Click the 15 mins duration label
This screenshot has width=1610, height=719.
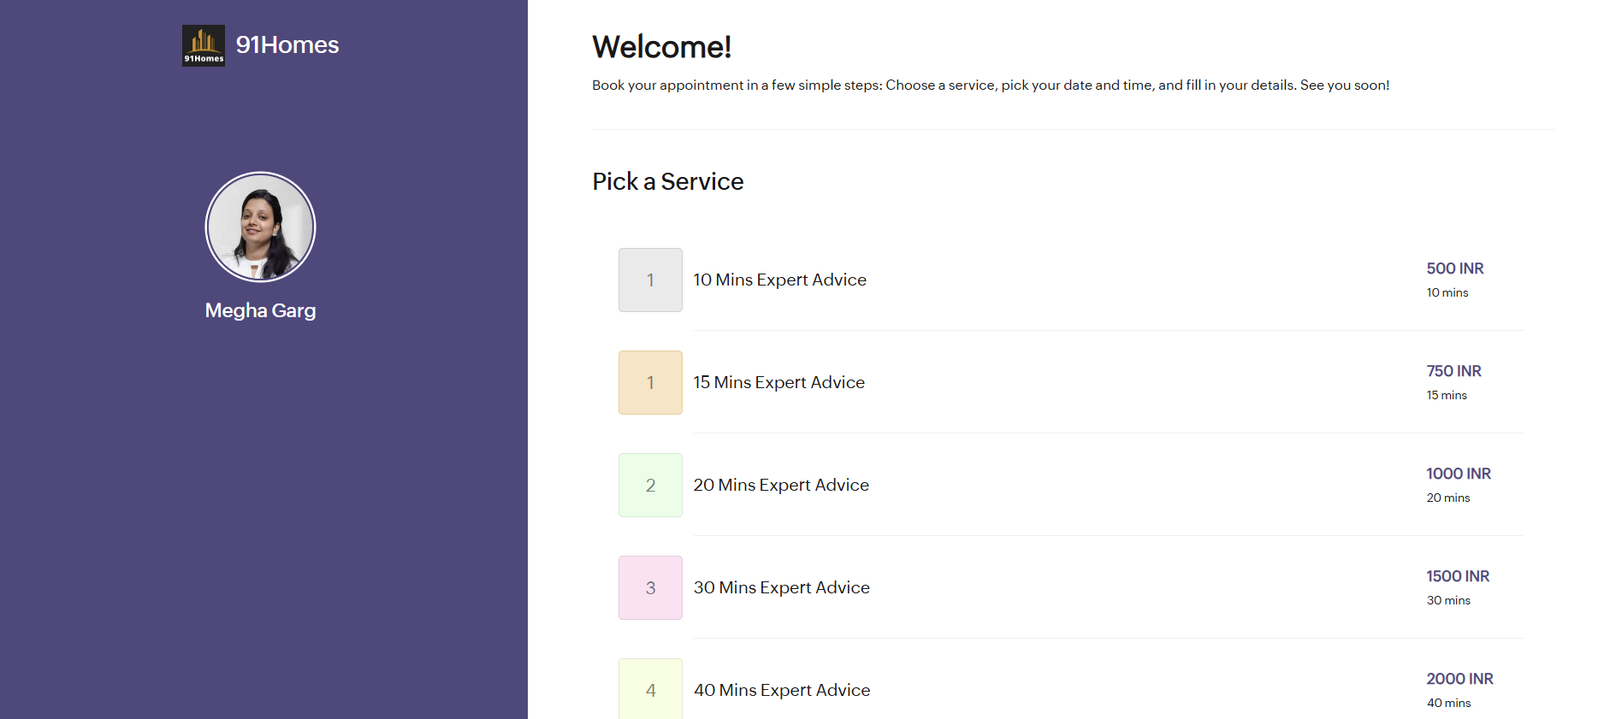1447,395
